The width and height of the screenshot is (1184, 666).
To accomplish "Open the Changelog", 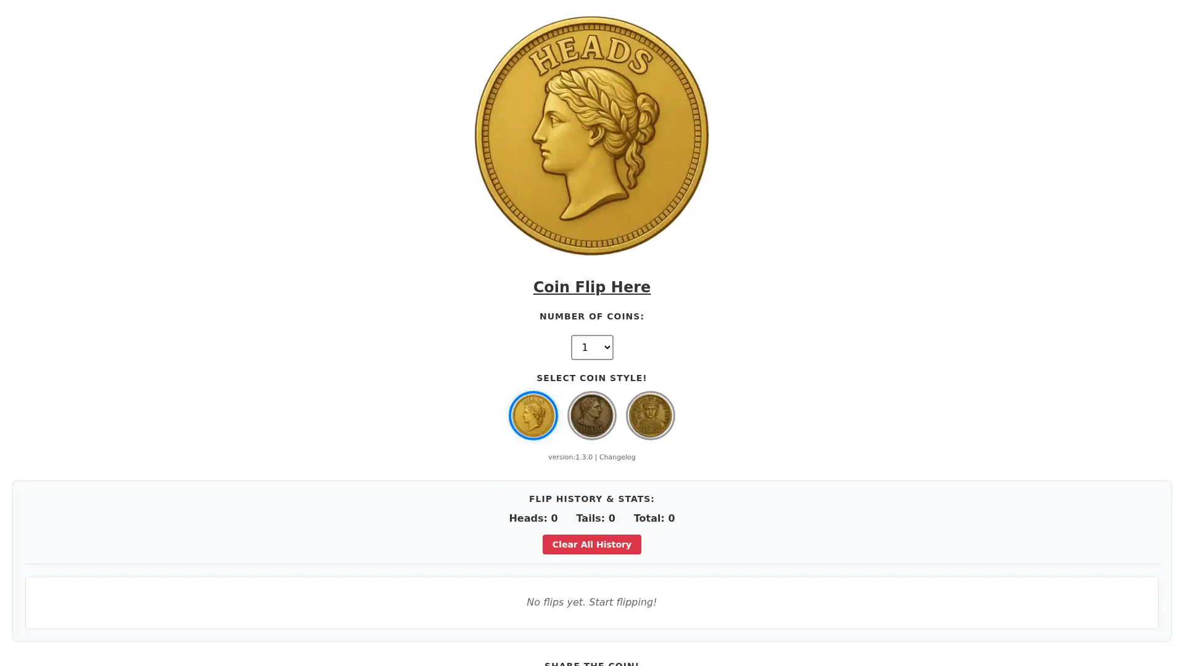I will point(617,457).
